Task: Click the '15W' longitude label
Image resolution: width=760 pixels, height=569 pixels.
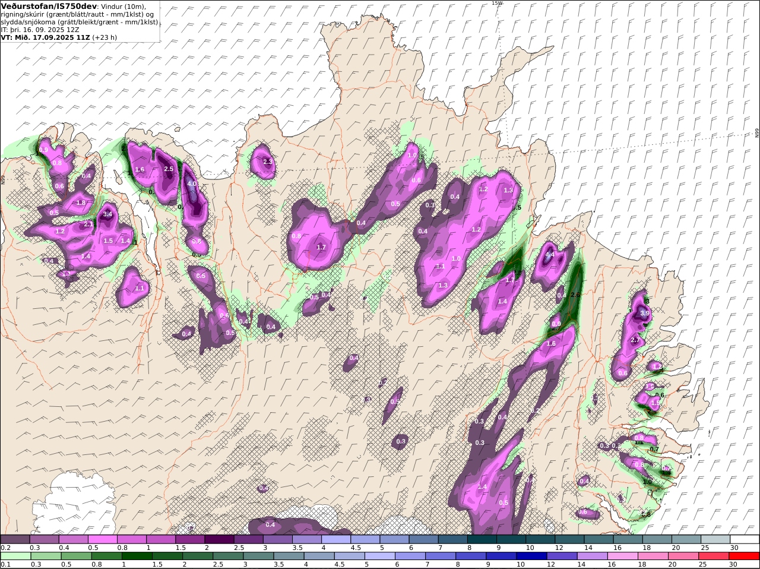Action: point(497,3)
